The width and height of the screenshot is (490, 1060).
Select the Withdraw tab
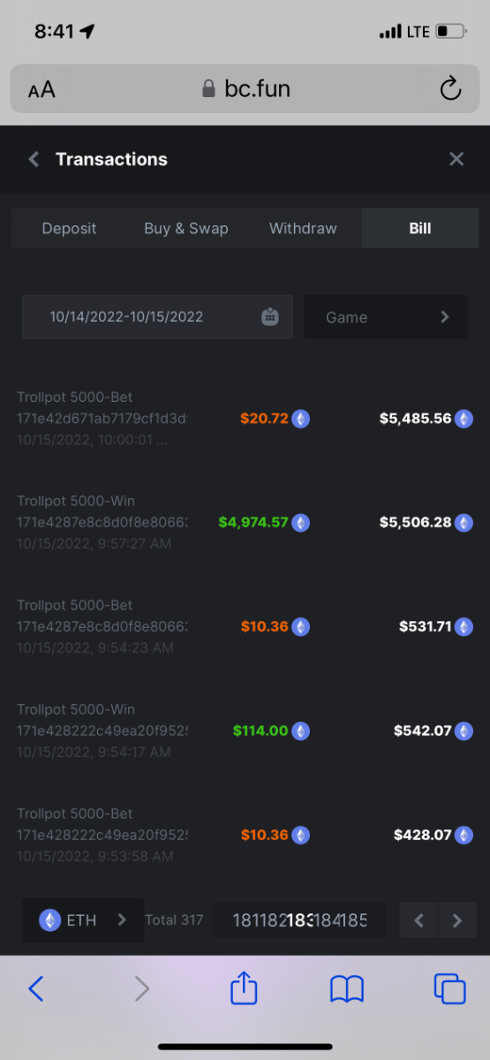(303, 228)
